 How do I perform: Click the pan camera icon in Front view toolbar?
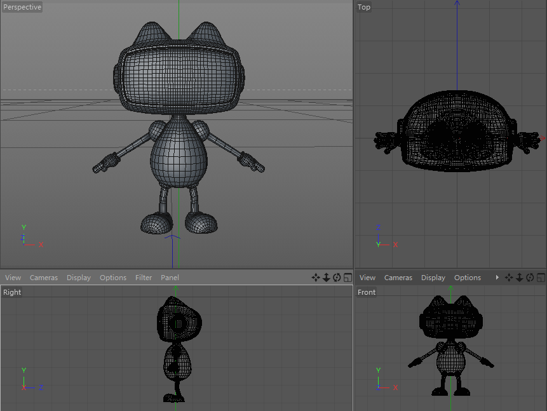pos(509,278)
